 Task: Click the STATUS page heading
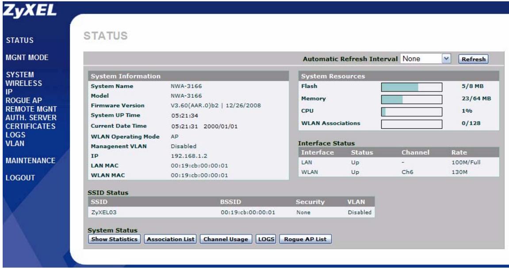106,36
